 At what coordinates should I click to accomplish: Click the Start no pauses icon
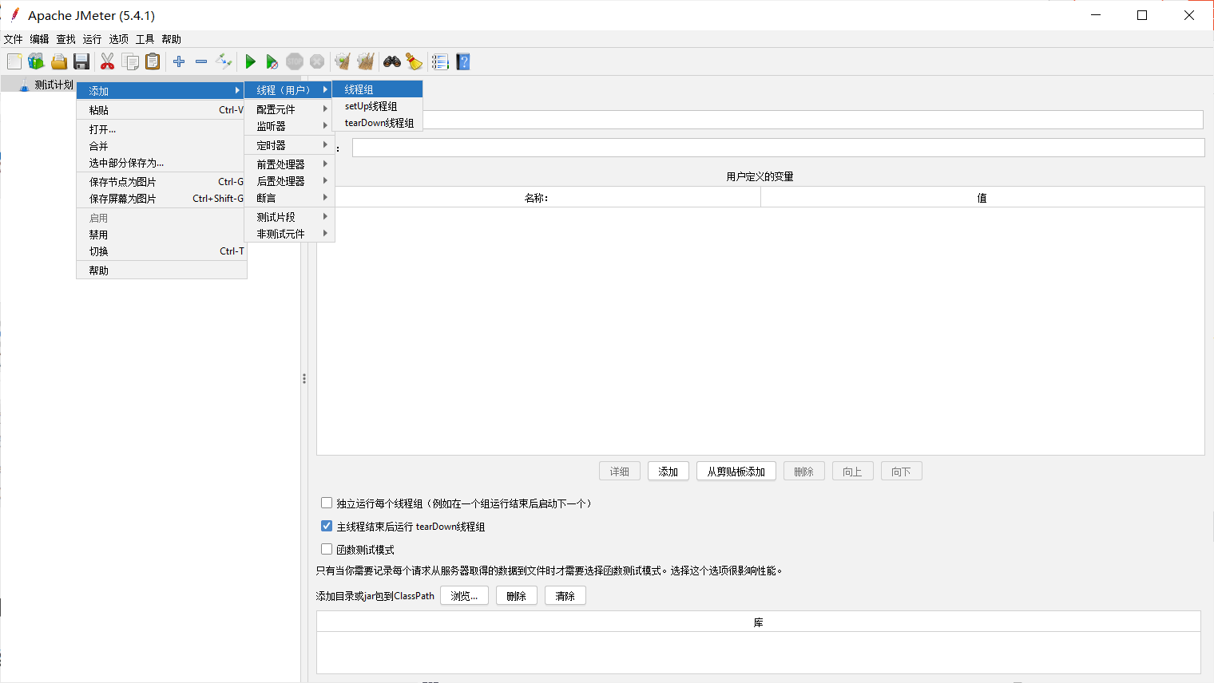(x=272, y=61)
